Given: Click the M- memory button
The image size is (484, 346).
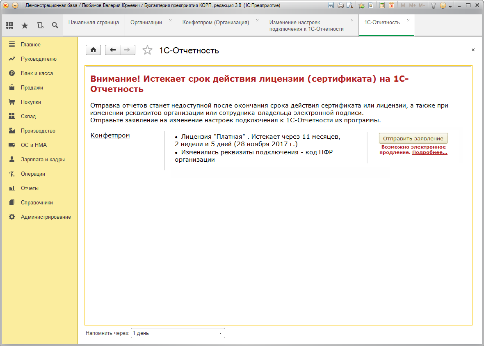Looking at the screenshot, I should (422, 6).
